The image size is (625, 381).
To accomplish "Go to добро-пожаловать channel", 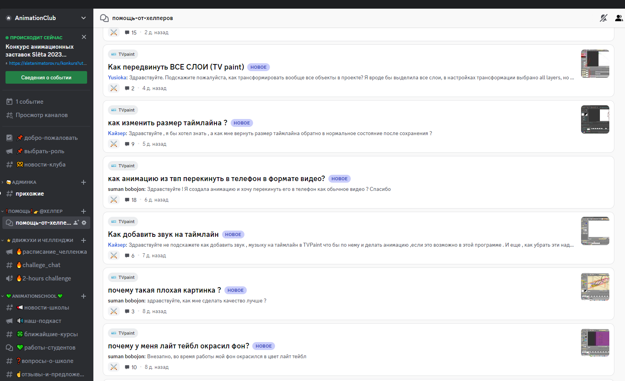I will pos(46,138).
